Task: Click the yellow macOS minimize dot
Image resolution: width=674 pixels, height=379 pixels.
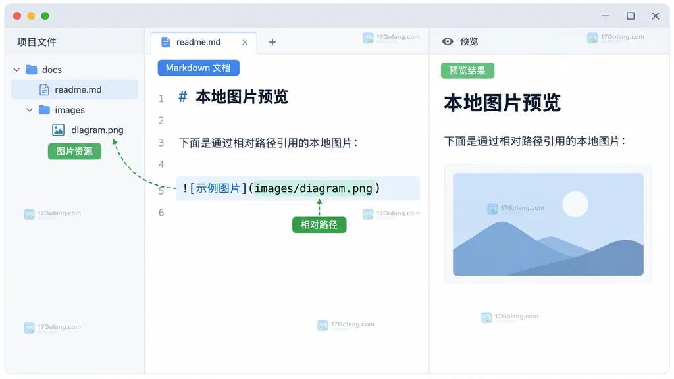Action: point(31,16)
